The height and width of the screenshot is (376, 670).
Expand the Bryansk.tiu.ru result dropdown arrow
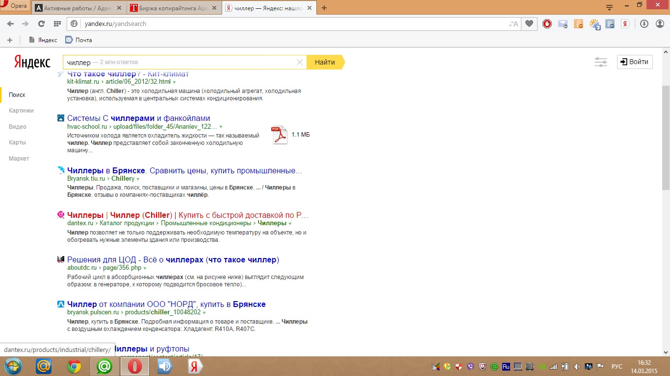[138, 179]
